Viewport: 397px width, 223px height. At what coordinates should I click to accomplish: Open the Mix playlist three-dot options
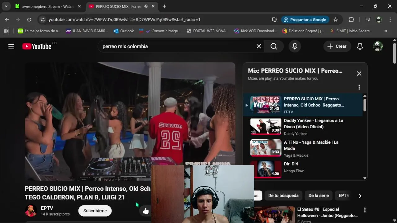click(359, 87)
